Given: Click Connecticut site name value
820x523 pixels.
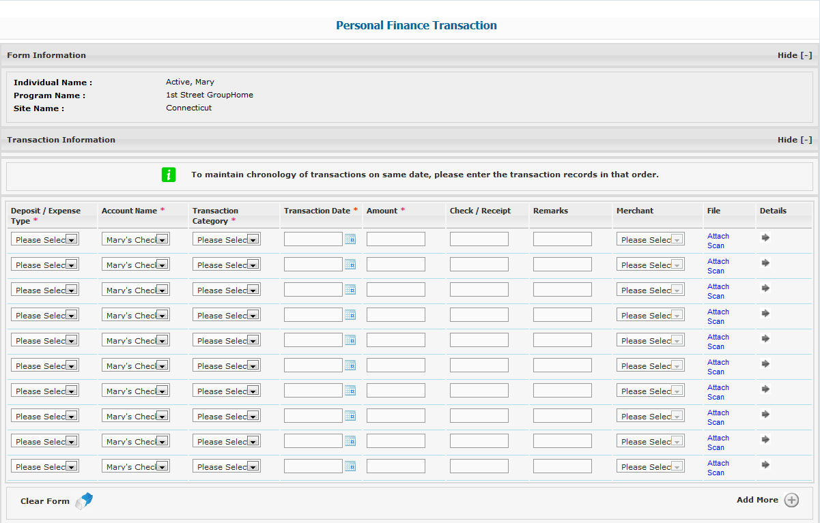Looking at the screenshot, I should tap(189, 108).
